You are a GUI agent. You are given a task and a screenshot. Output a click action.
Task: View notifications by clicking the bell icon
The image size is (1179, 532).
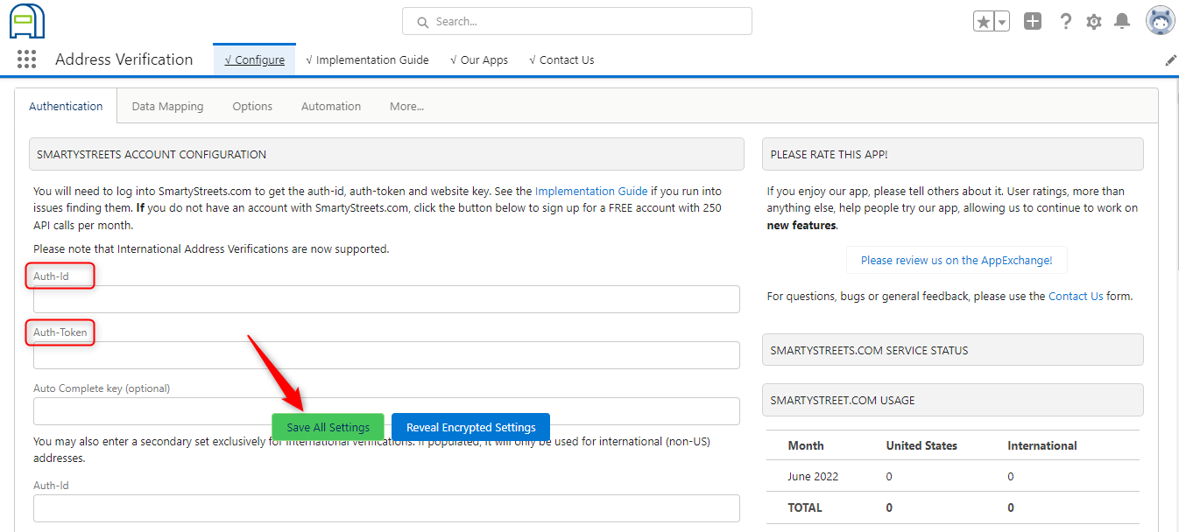coord(1122,20)
